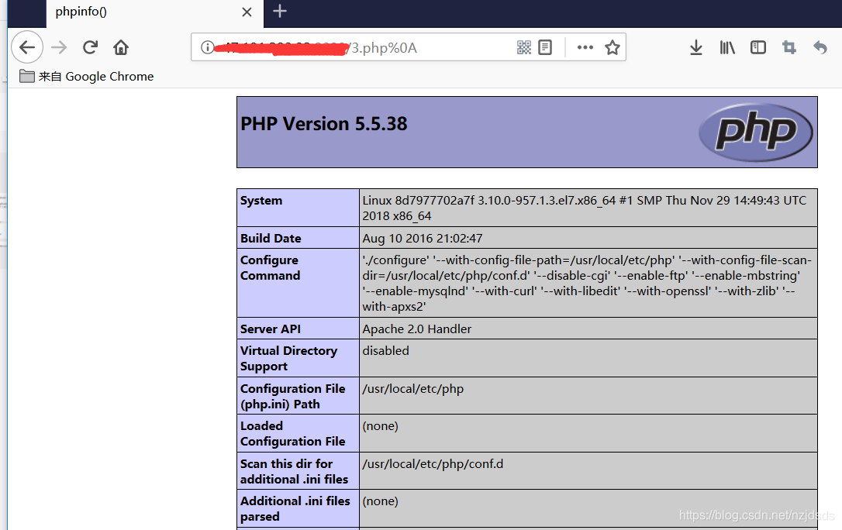The height and width of the screenshot is (530, 842).
Task: Bookmark this page with the star icon
Action: (613, 47)
